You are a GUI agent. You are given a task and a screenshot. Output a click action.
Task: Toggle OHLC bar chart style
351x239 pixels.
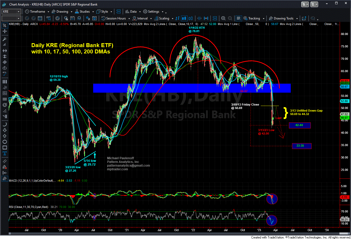(x=178, y=18)
